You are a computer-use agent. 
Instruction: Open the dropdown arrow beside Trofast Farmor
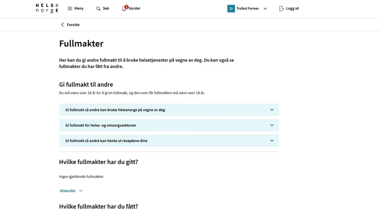pos(265,8)
